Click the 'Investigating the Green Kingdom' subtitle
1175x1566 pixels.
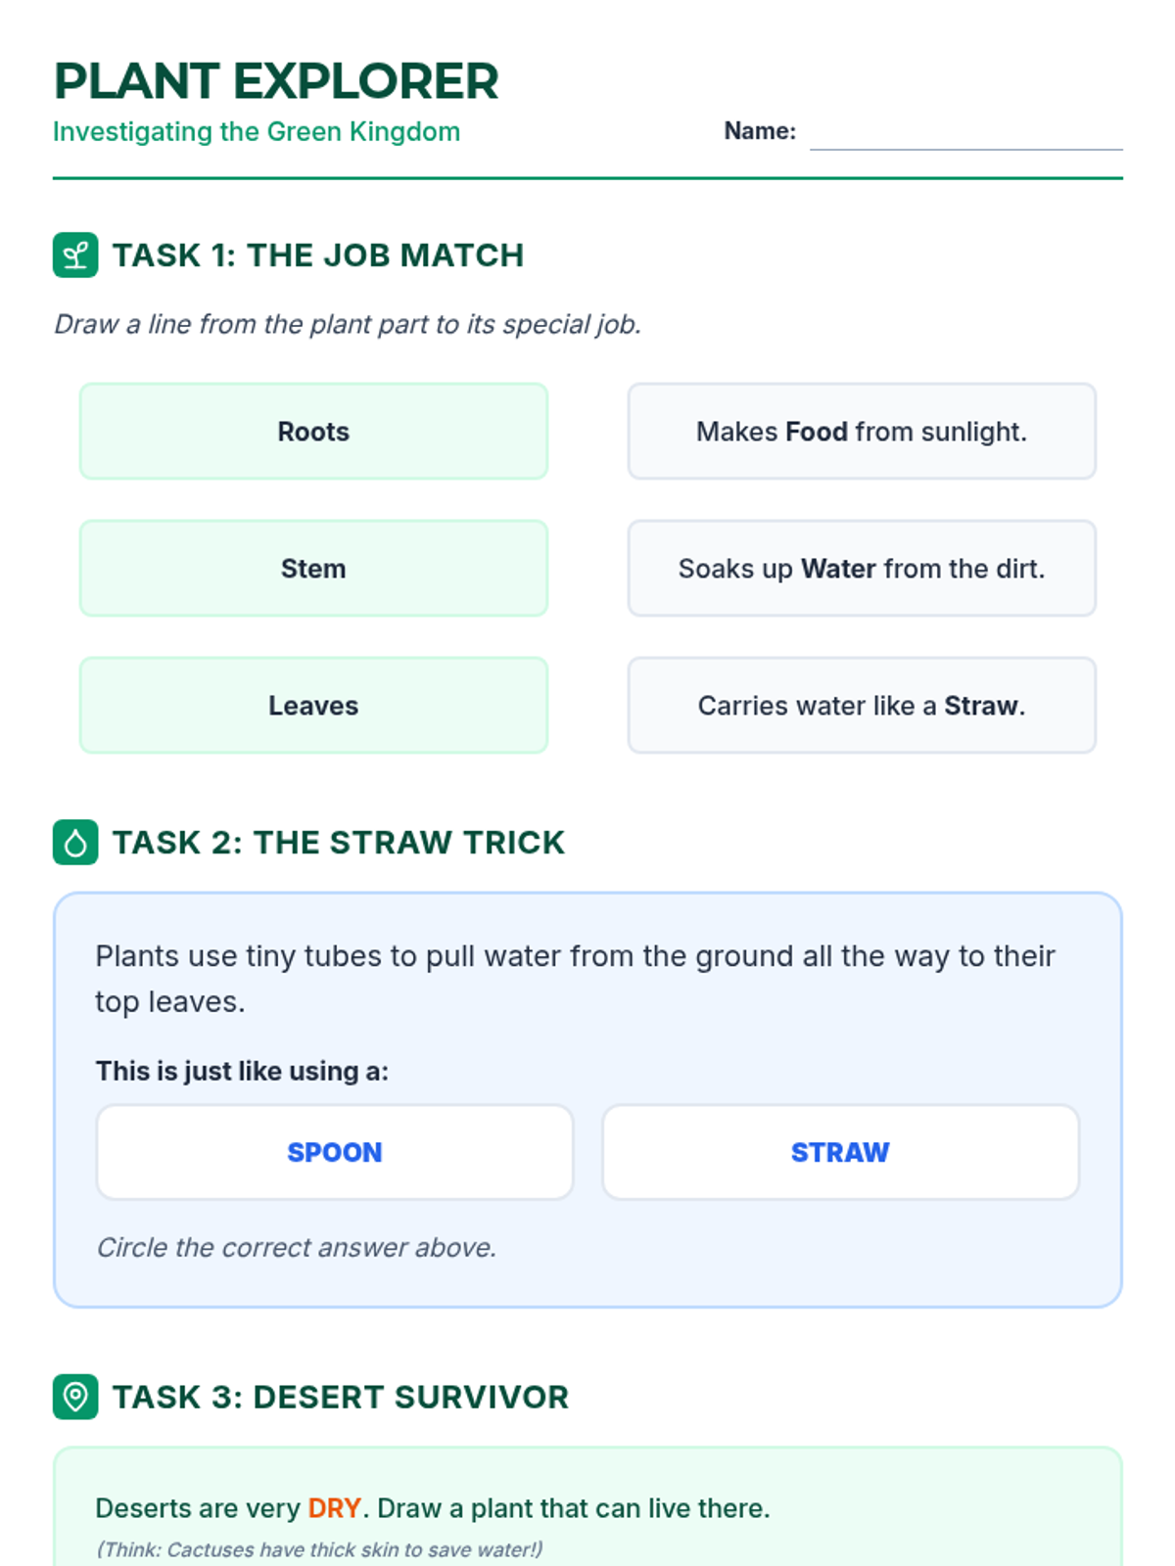pos(257,132)
